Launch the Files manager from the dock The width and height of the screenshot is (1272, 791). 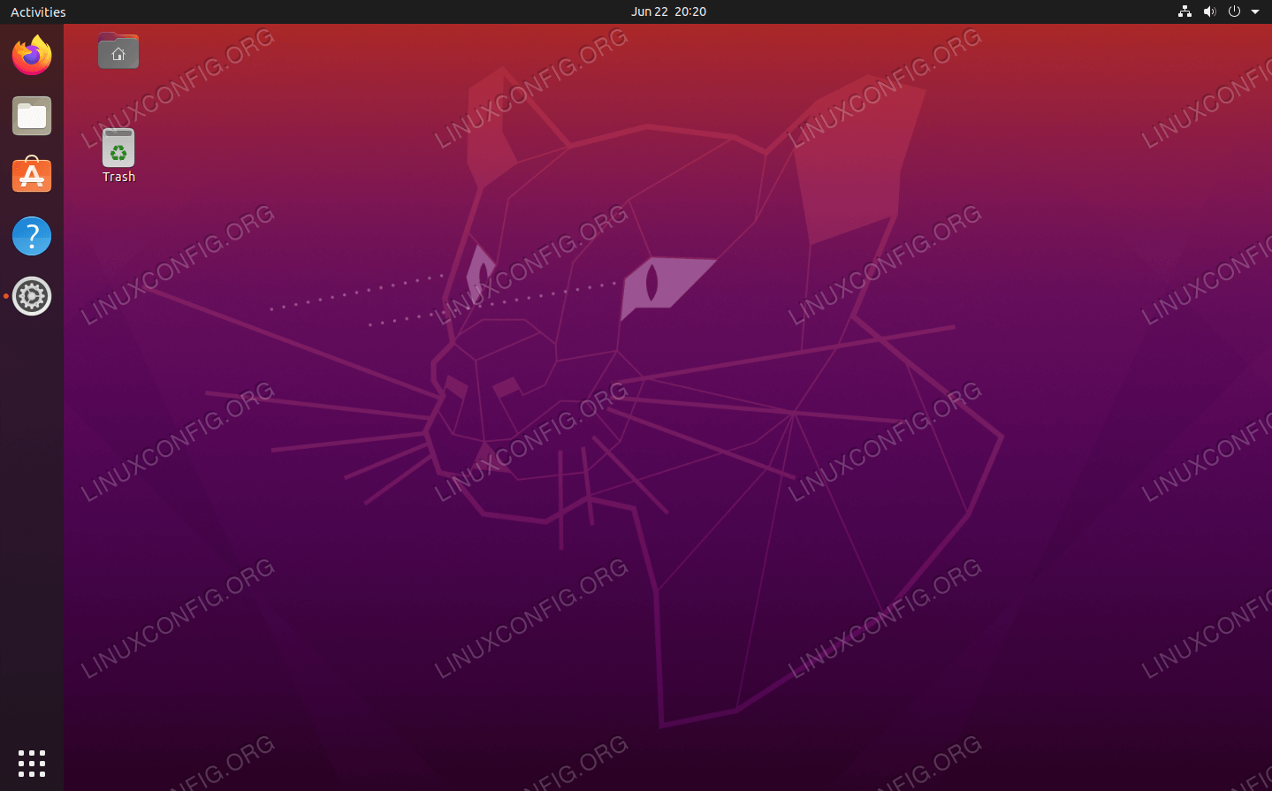[x=32, y=116]
